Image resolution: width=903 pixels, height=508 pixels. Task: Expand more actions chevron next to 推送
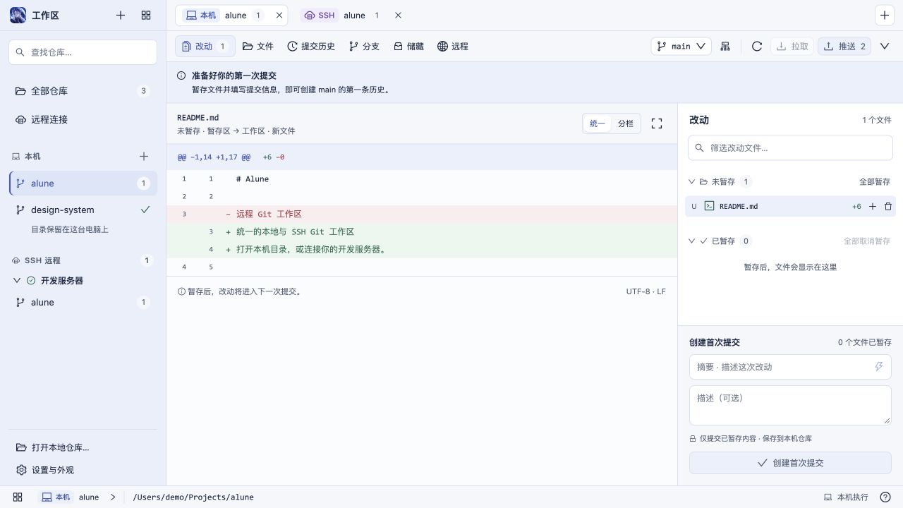click(x=885, y=47)
